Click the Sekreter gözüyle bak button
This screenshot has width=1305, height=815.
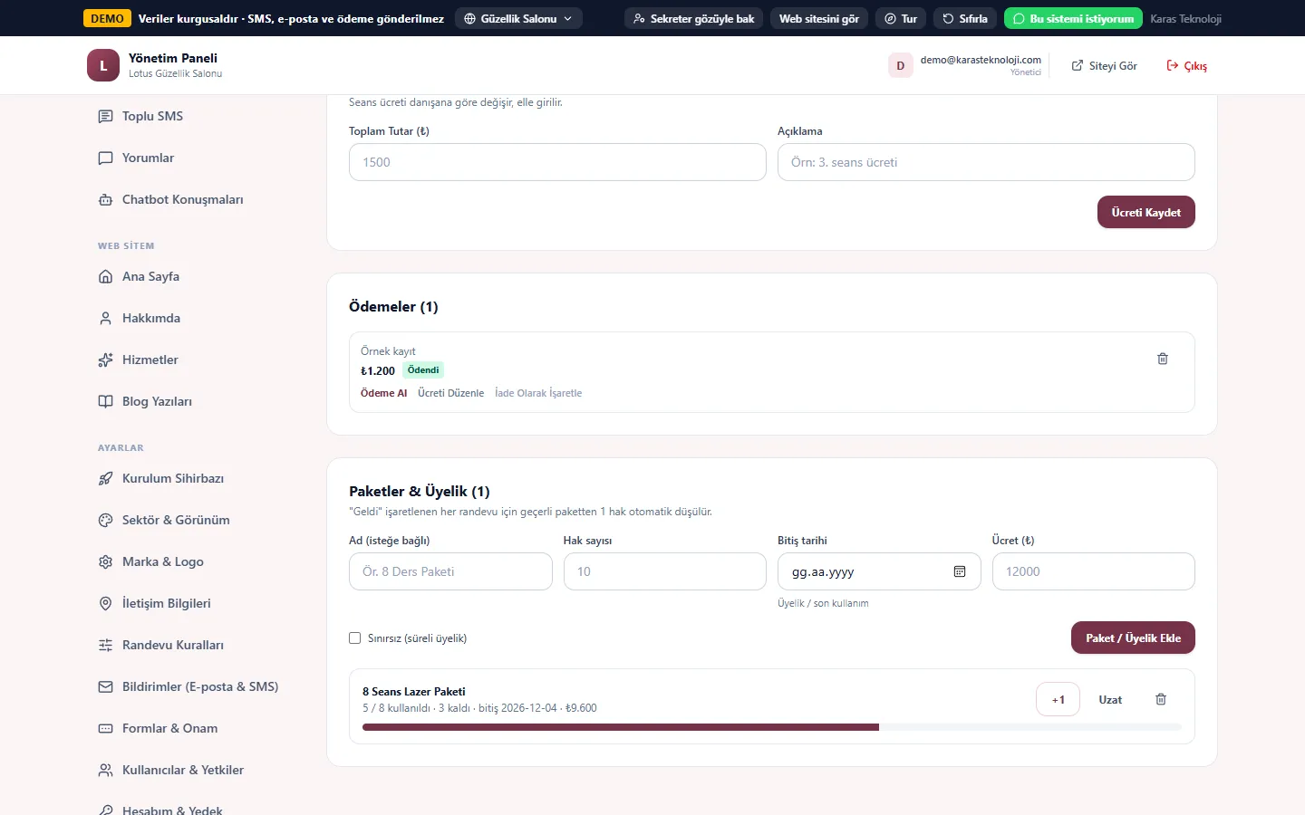click(x=694, y=18)
